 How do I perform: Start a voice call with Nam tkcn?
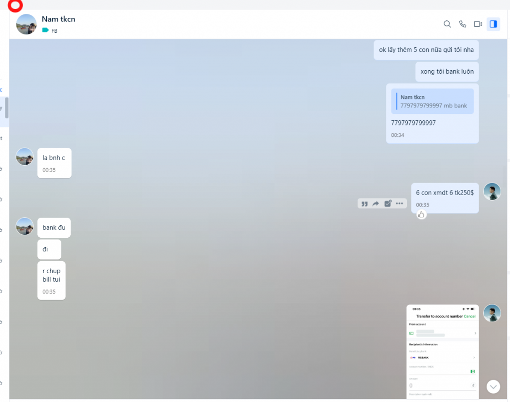463,24
